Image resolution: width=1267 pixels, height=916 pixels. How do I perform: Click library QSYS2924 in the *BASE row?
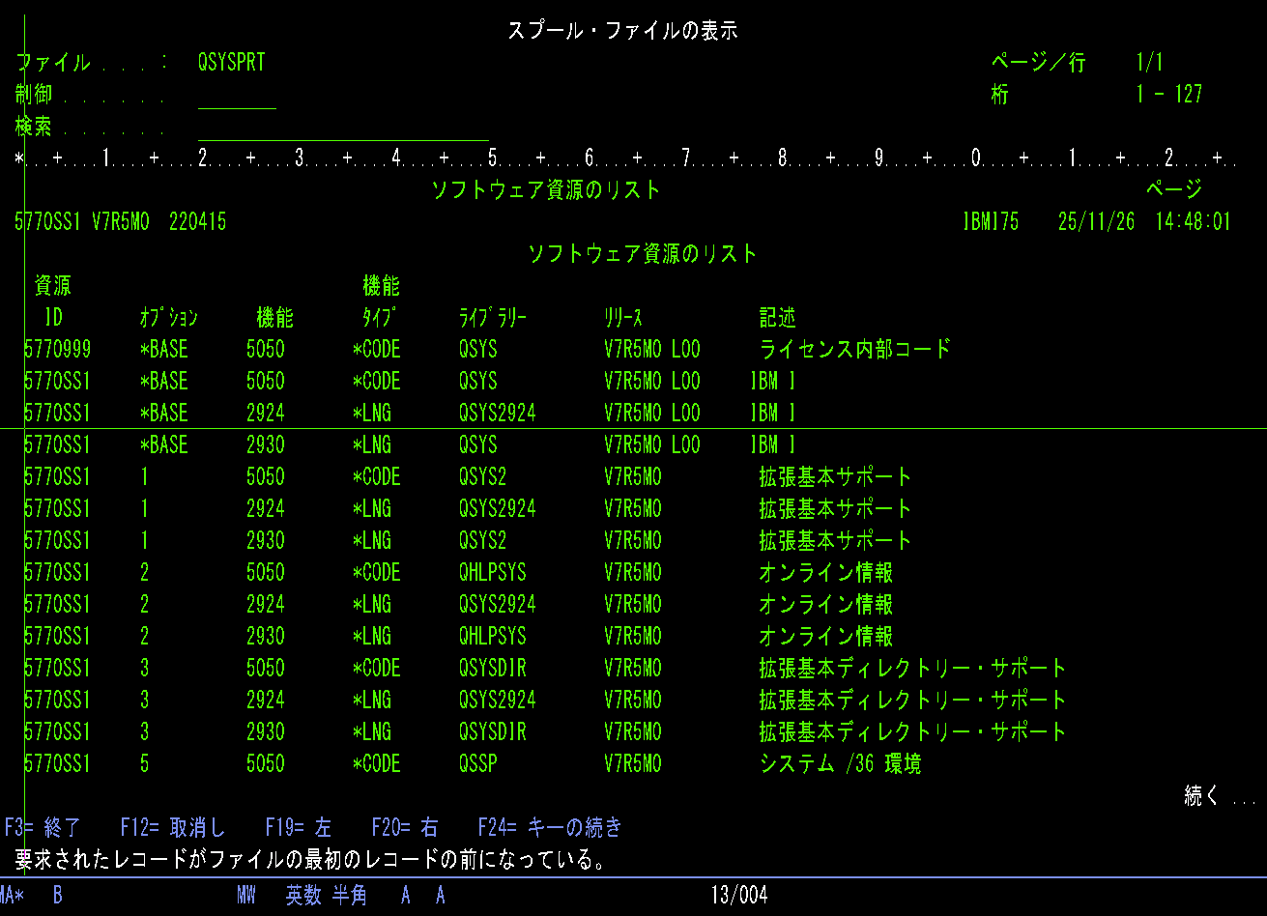(498, 414)
